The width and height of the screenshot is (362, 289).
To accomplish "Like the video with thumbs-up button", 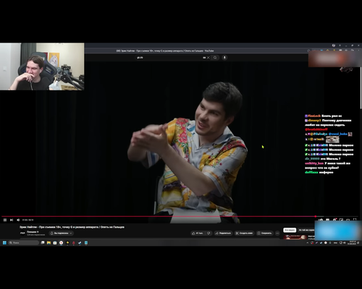I will [x=198, y=233].
